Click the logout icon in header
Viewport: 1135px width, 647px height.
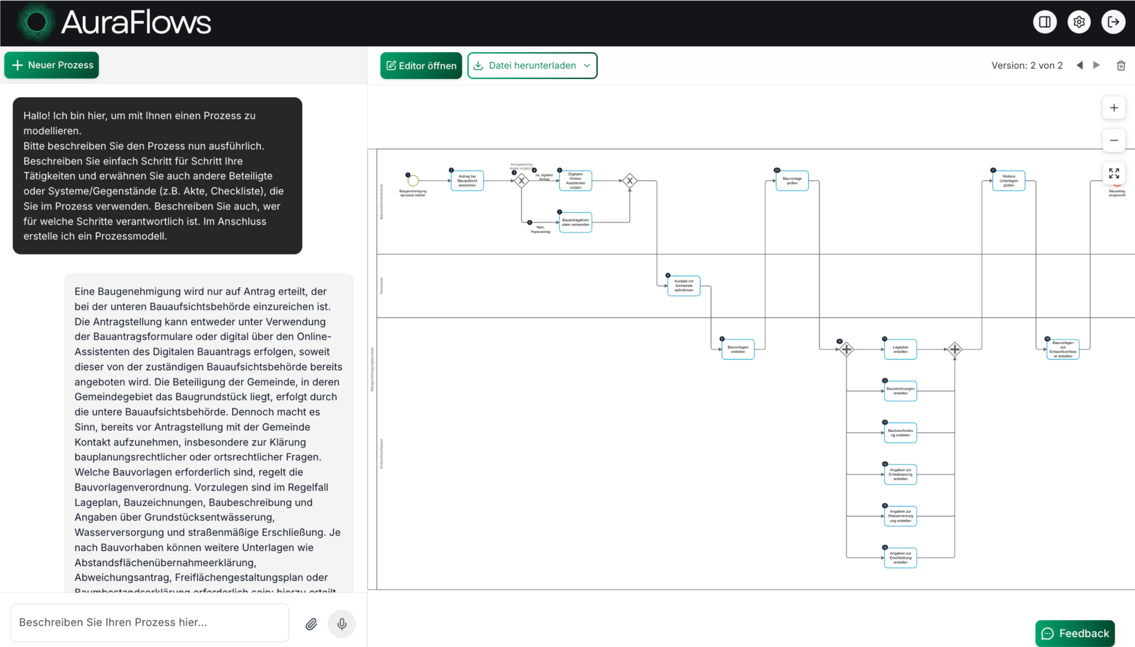pos(1113,22)
